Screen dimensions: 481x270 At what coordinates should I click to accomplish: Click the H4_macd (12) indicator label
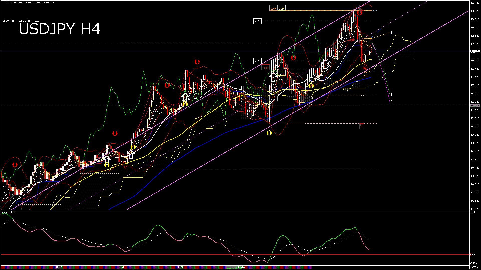(9, 213)
